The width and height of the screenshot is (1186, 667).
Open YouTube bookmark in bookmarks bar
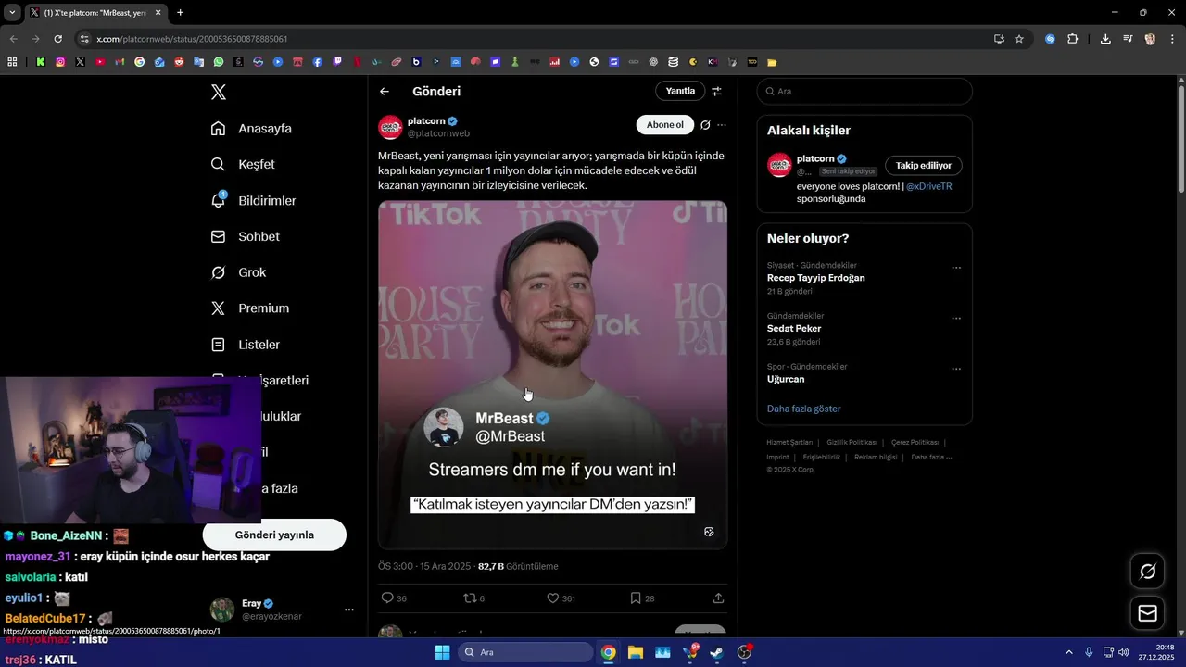[x=100, y=62]
